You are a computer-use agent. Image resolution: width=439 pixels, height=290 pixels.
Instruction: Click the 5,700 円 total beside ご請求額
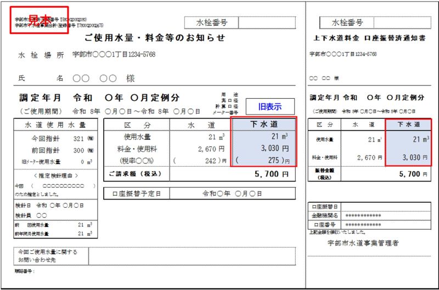click(271, 174)
